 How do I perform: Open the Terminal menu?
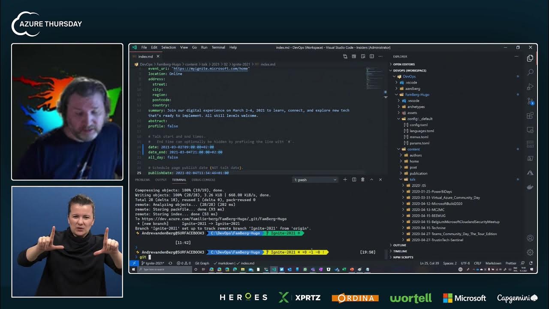(x=218, y=47)
